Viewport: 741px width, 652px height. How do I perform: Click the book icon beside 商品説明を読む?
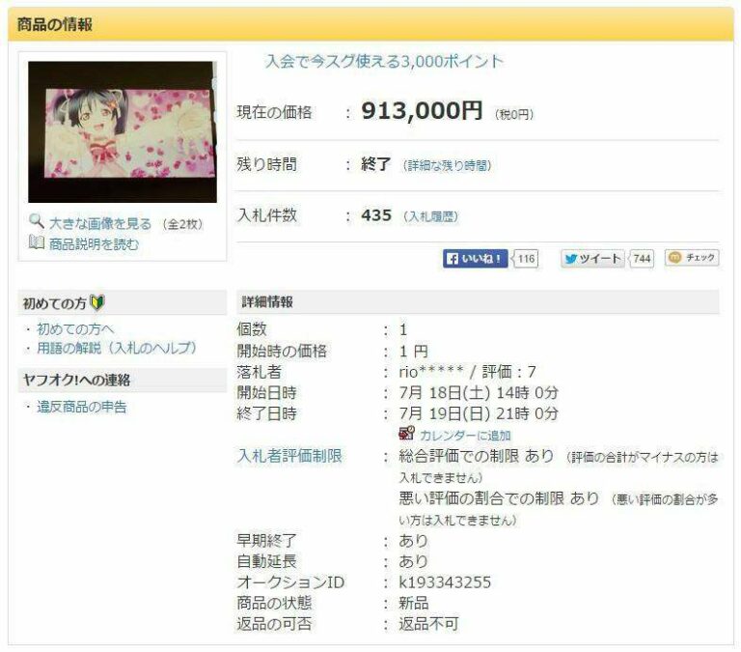(37, 242)
